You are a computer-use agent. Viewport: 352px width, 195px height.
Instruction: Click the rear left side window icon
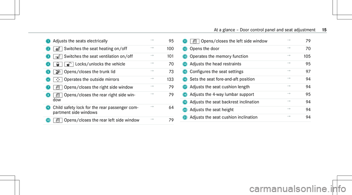(58, 120)
